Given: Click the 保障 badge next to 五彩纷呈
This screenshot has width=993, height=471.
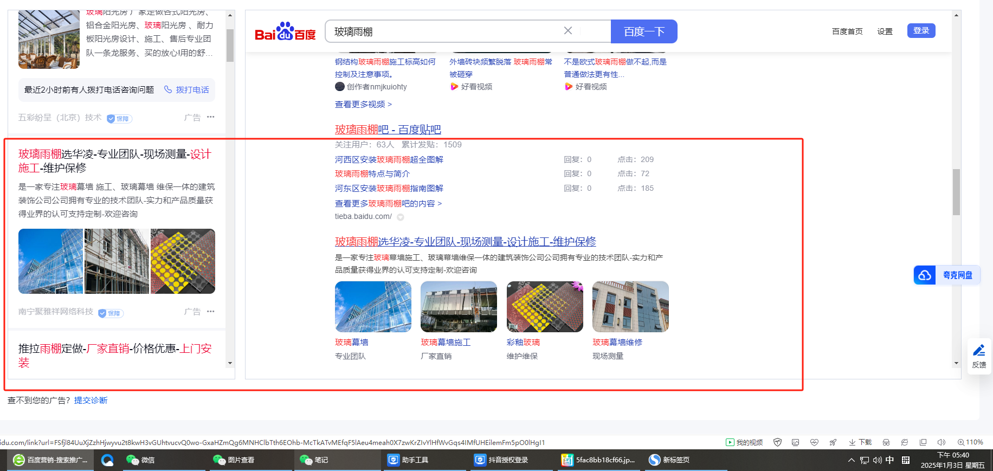Looking at the screenshot, I should pos(119,119).
